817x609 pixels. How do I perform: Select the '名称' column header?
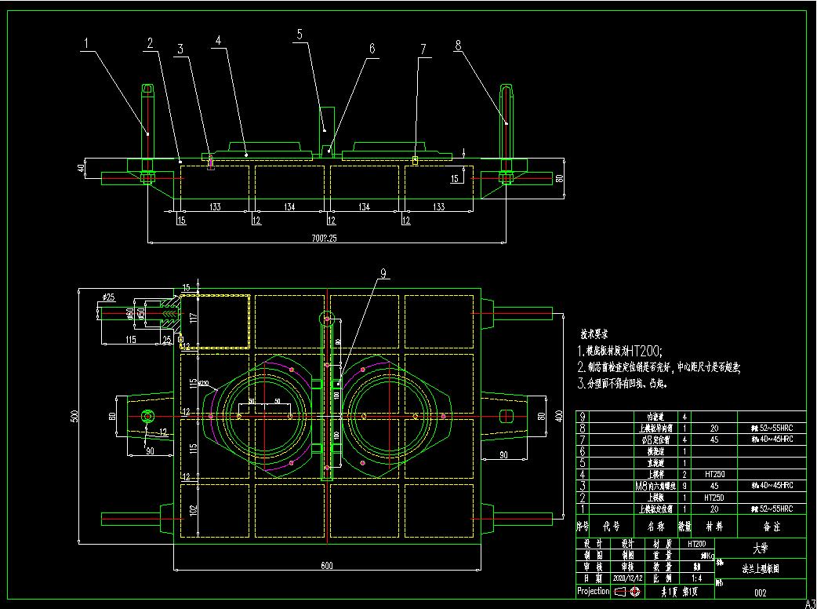coord(655,527)
